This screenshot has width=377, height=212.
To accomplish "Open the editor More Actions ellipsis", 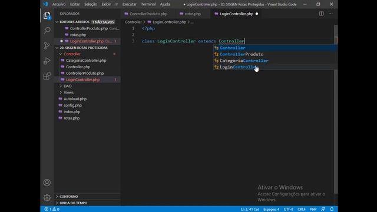I will (330, 14).
